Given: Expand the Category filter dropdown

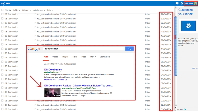Looking at the screenshot, I should pos(27,10).
